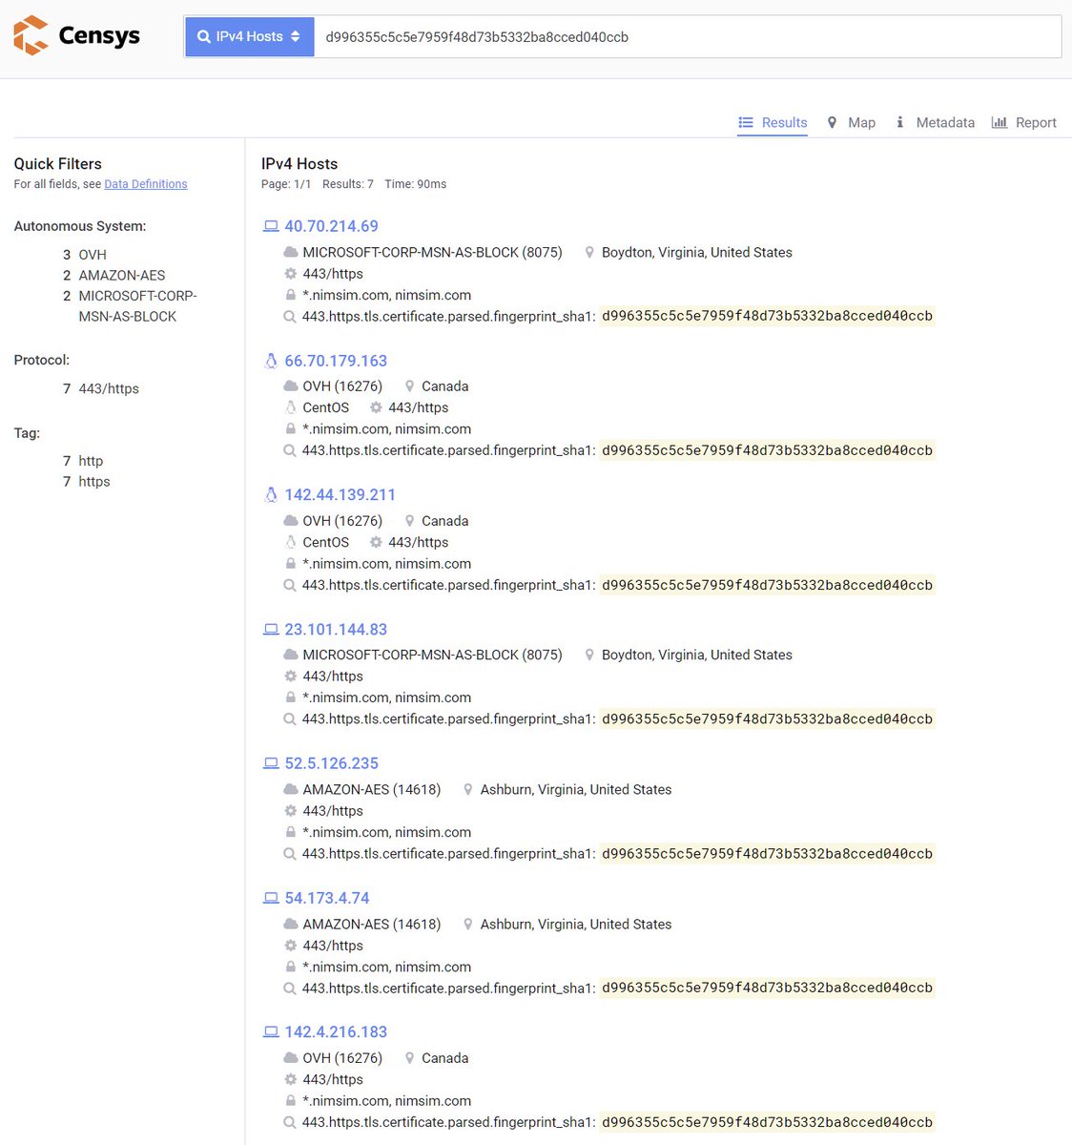The width and height of the screenshot is (1072, 1145).
Task: Open host 142.44.139.211
Action: click(x=340, y=495)
